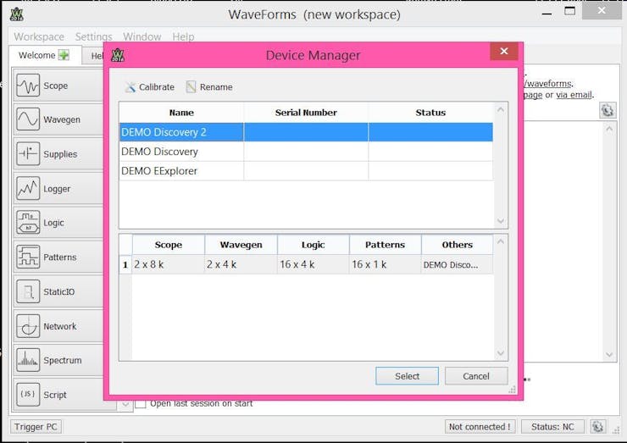Open the Wavegen instrument
Screen dimensions: 627x443
point(58,119)
